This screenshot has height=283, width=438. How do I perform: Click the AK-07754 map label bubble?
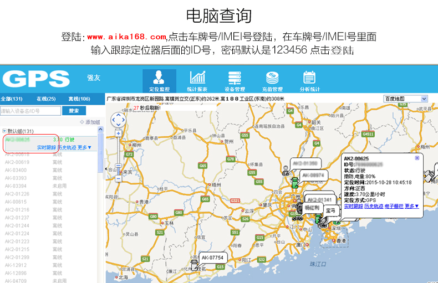[213, 258]
